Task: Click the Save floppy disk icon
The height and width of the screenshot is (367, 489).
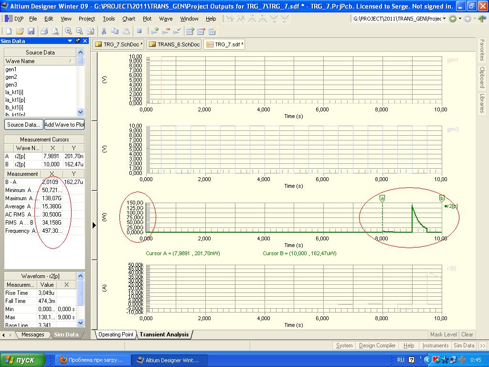Action: pos(31,31)
